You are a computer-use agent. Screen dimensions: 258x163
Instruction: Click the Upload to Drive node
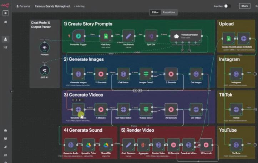88,145
